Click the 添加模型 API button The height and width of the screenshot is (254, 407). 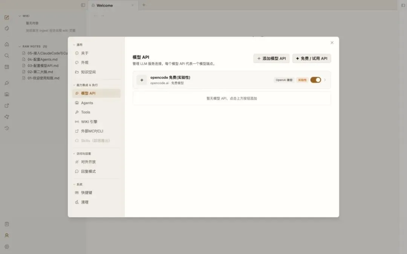(271, 58)
